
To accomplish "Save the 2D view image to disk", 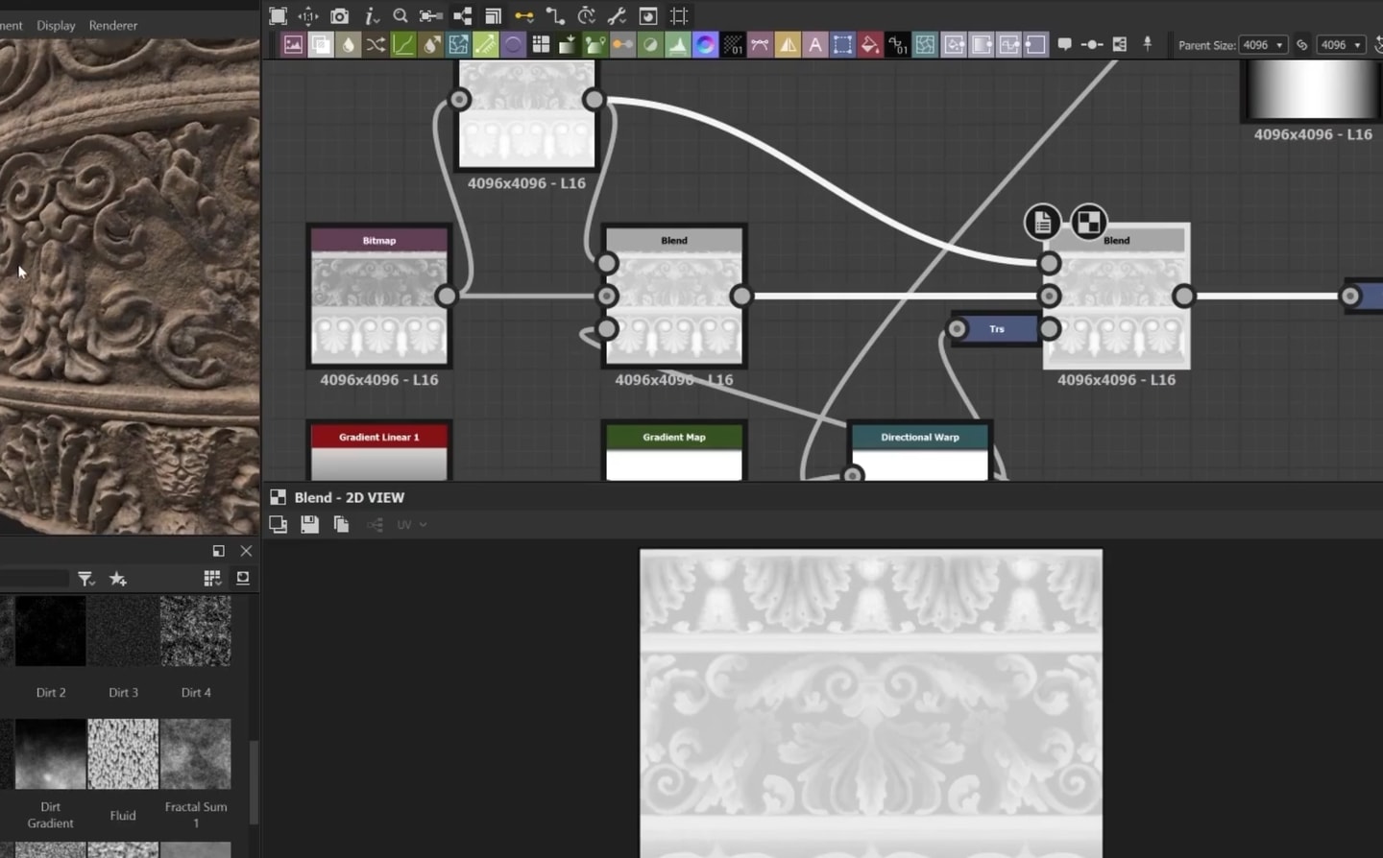I will [309, 524].
